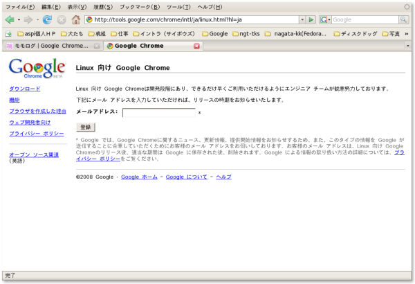Open ヘルプ(H) menu

(210, 7)
